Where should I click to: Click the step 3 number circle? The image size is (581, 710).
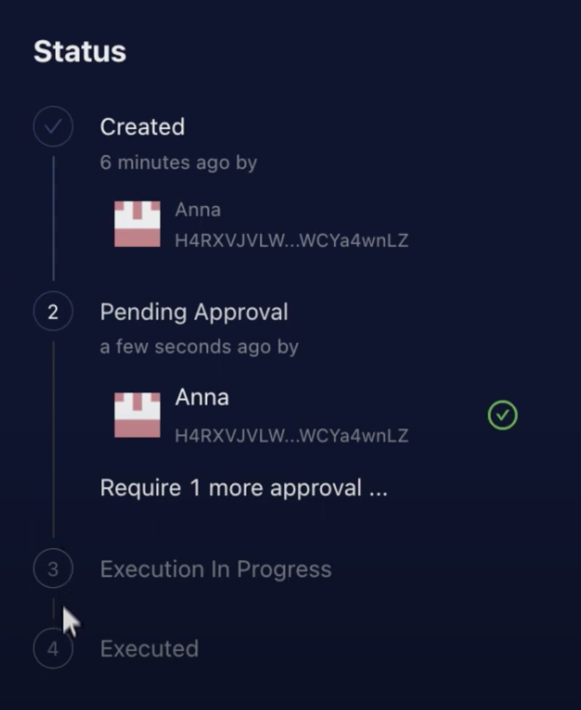[x=53, y=568]
